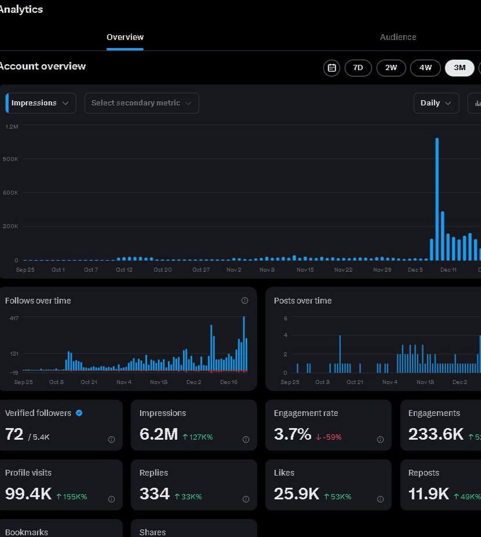Click the 233.6K engagements value

click(436, 434)
